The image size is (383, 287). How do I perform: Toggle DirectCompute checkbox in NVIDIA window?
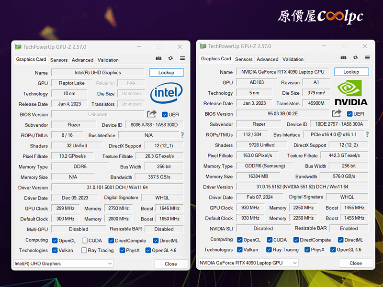pos(296,240)
